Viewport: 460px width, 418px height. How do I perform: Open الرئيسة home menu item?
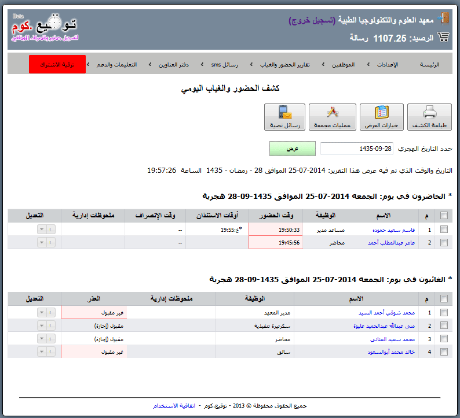tap(429, 65)
